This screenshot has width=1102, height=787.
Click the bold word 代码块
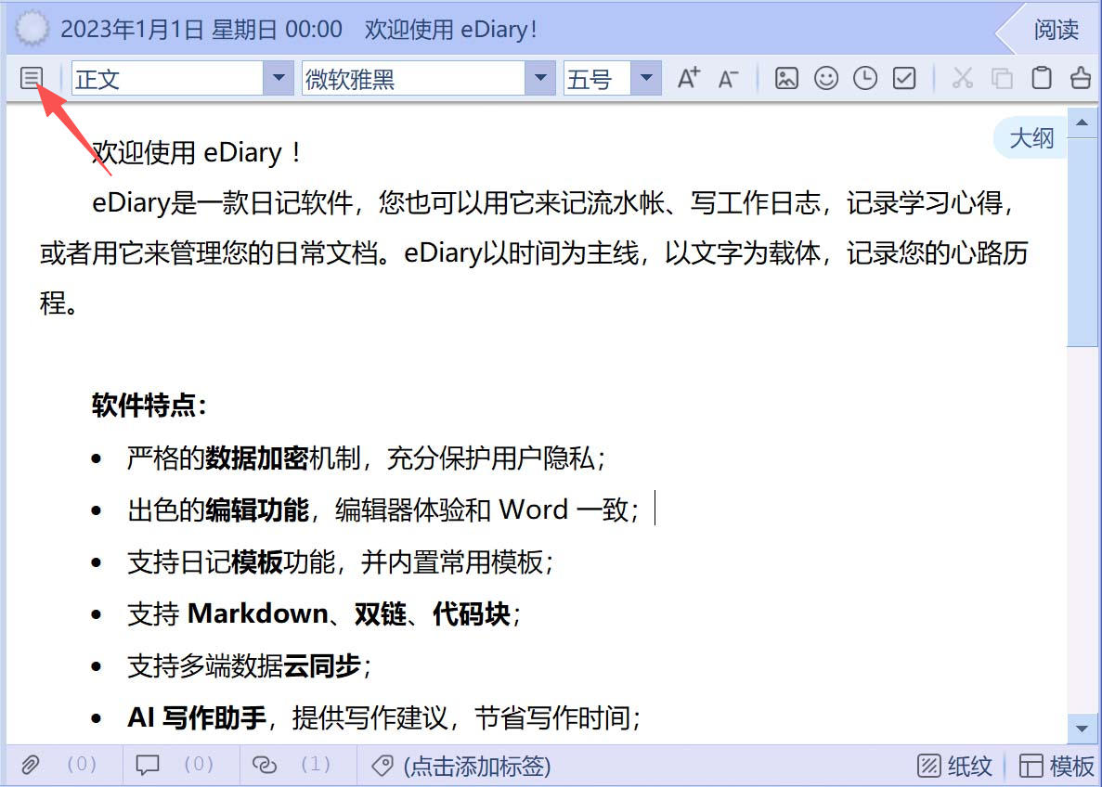coord(472,613)
